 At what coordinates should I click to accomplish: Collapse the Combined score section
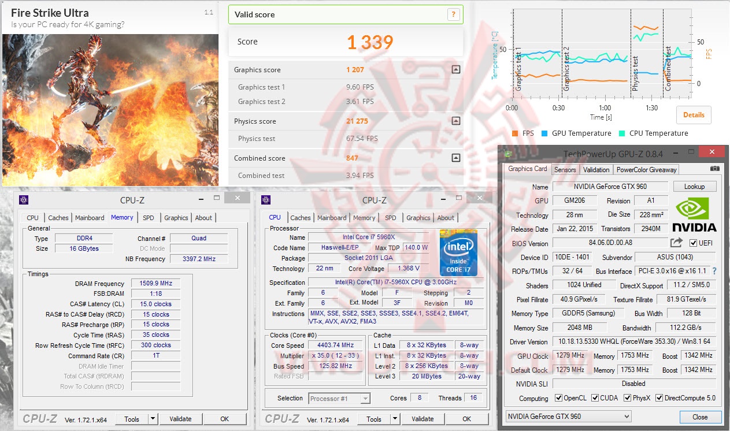point(455,158)
